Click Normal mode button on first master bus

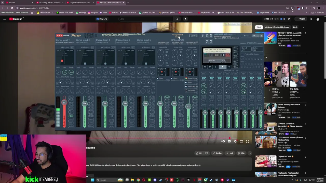tap(203, 78)
